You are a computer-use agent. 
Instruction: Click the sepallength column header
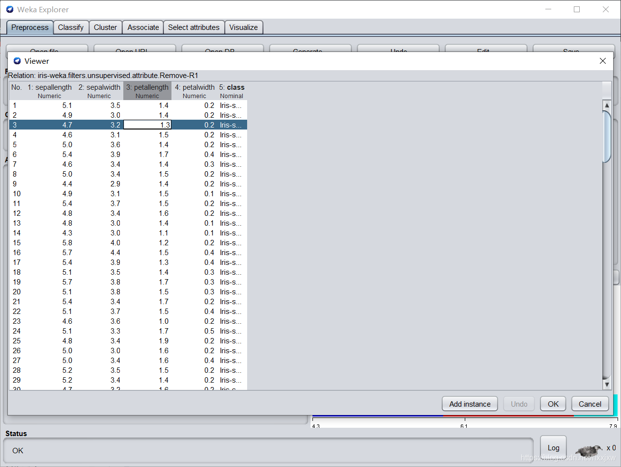click(50, 91)
